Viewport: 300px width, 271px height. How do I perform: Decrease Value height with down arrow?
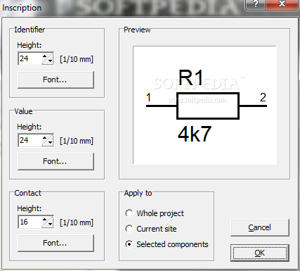tap(50, 143)
